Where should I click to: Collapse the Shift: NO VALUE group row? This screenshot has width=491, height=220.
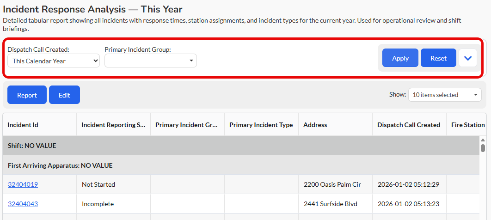point(241,146)
